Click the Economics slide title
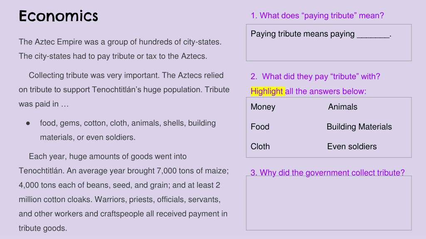Image resolution: width=426 pixels, height=239 pixels. click(x=58, y=16)
